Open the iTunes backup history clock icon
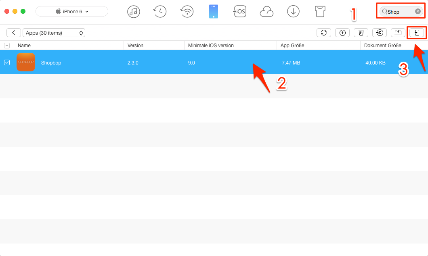 tap(160, 11)
